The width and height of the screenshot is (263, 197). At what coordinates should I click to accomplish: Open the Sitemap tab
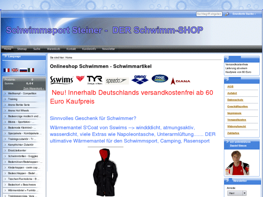tap(22, 49)
